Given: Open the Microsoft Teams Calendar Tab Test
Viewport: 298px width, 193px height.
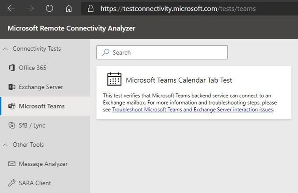Looking at the screenshot, I should point(179,80).
